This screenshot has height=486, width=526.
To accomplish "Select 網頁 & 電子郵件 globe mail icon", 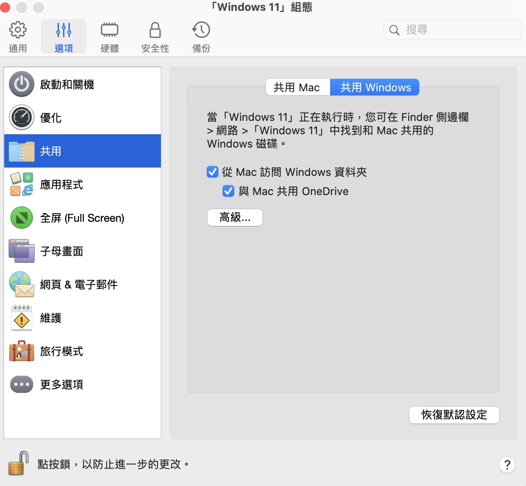I will coord(22,284).
